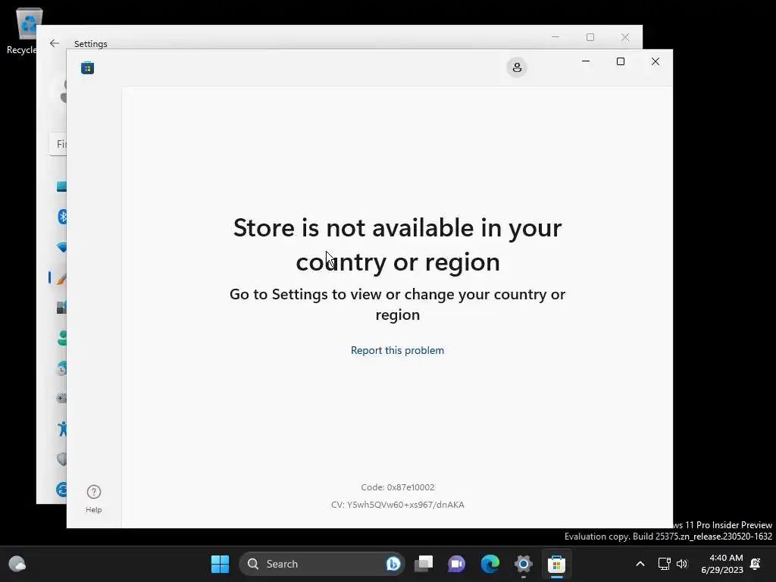Open Time & language in Settings sidebar
The width and height of the screenshot is (776, 582).
pyautogui.click(x=62, y=369)
